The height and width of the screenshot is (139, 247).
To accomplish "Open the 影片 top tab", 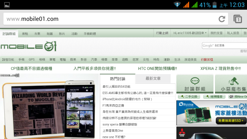I will click(62, 34).
